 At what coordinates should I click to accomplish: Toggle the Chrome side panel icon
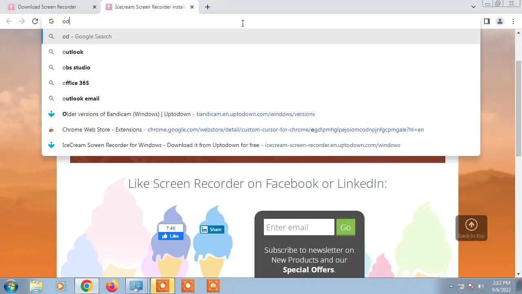[487, 21]
